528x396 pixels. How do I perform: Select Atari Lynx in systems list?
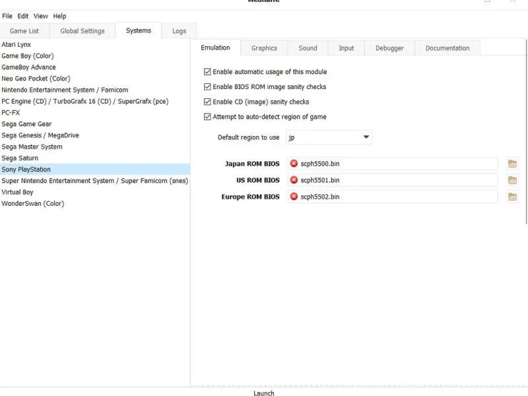(x=95, y=44)
